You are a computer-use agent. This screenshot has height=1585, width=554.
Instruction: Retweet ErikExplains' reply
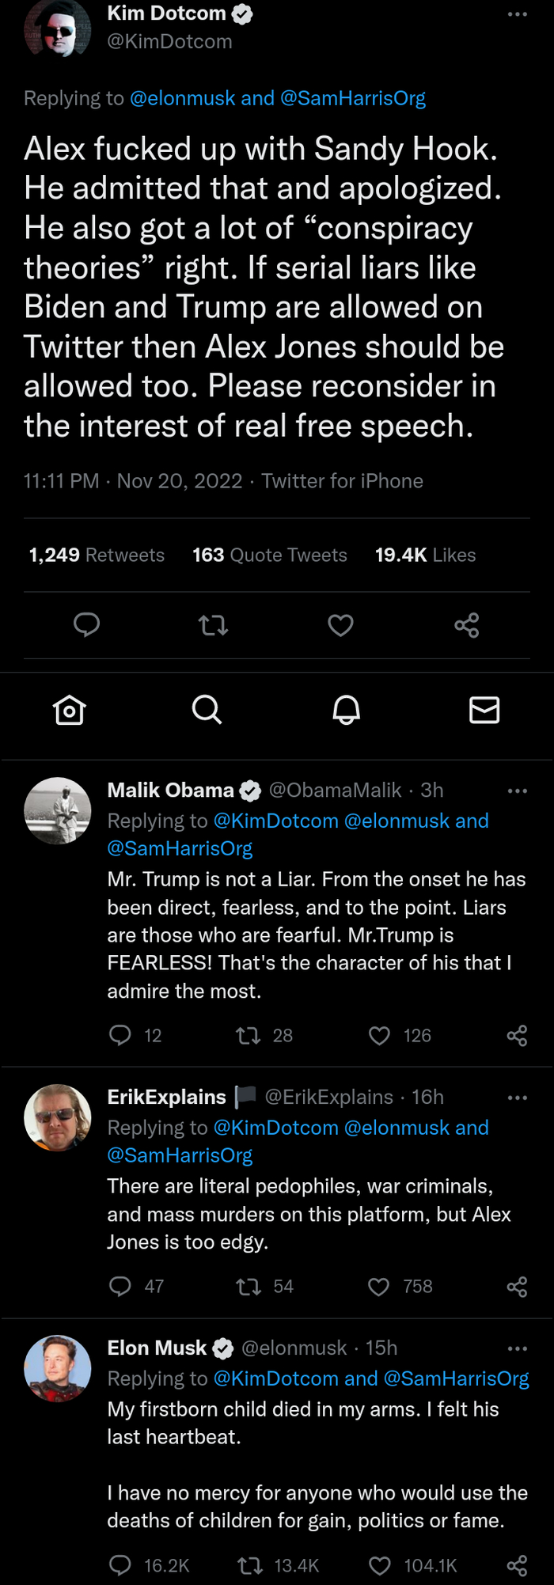pos(249,1287)
